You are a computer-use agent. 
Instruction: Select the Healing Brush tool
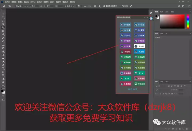click(3, 38)
